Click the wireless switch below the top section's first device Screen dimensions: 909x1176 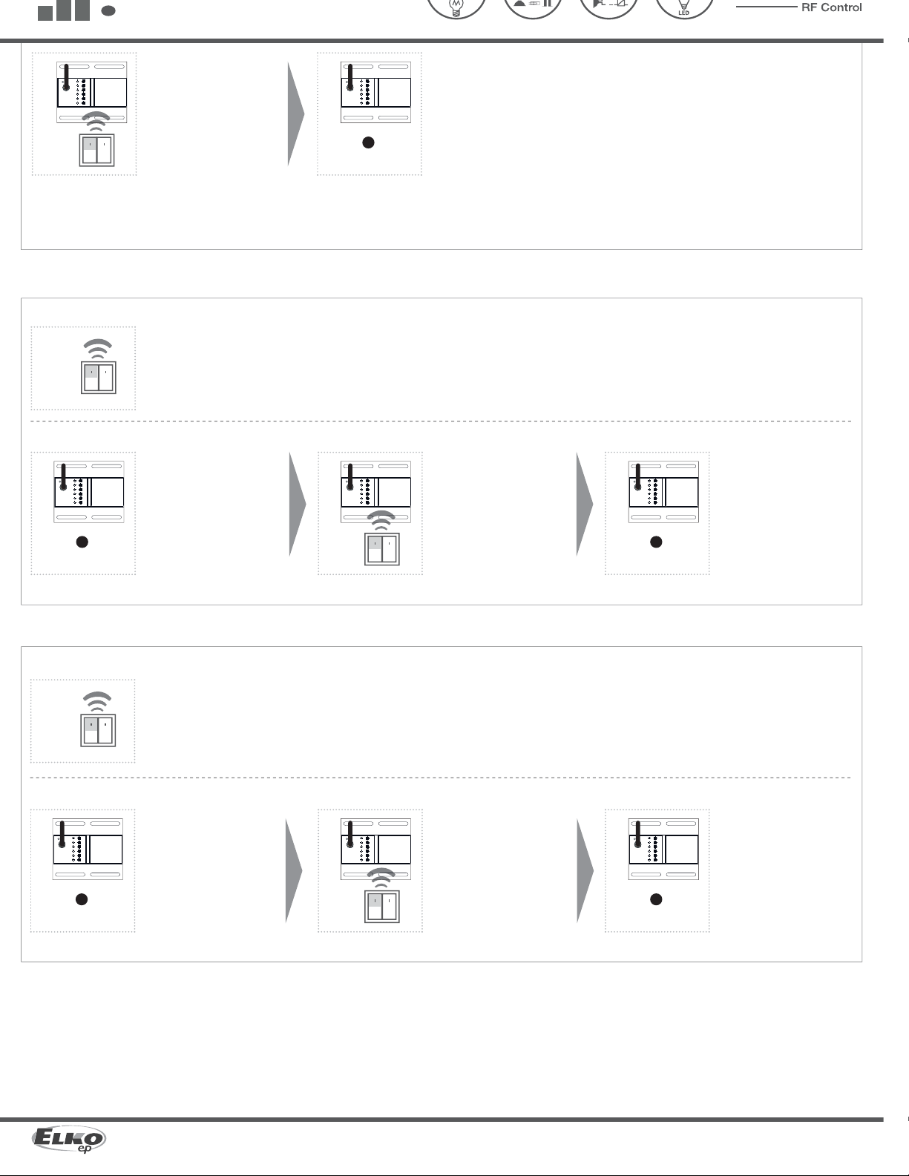click(x=96, y=150)
